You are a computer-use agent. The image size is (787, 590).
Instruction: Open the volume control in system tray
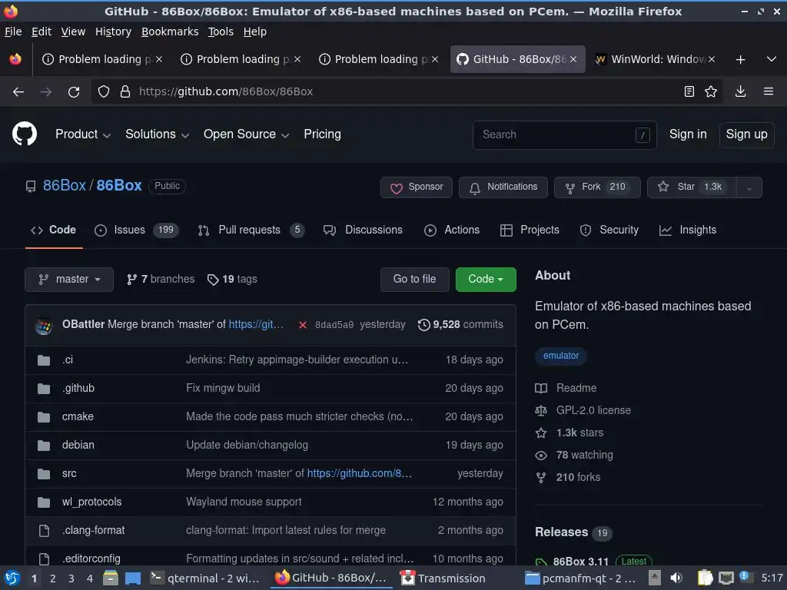[676, 578]
